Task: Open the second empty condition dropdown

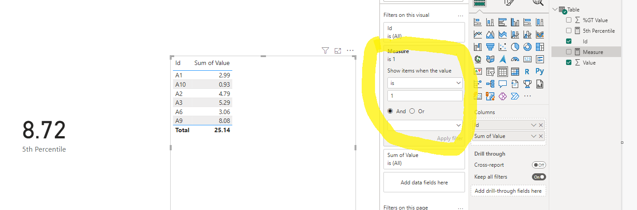Action: click(425, 125)
